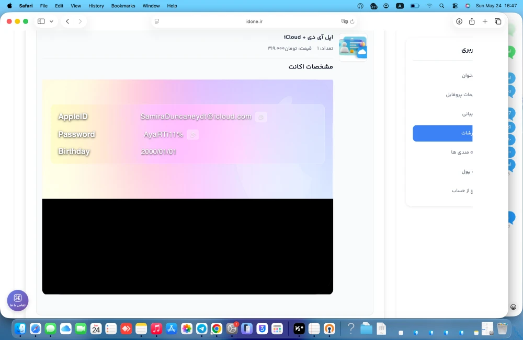Image resolution: width=523 pixels, height=340 pixels.
Task: Click the translate icon in address bar
Action: click(x=344, y=21)
